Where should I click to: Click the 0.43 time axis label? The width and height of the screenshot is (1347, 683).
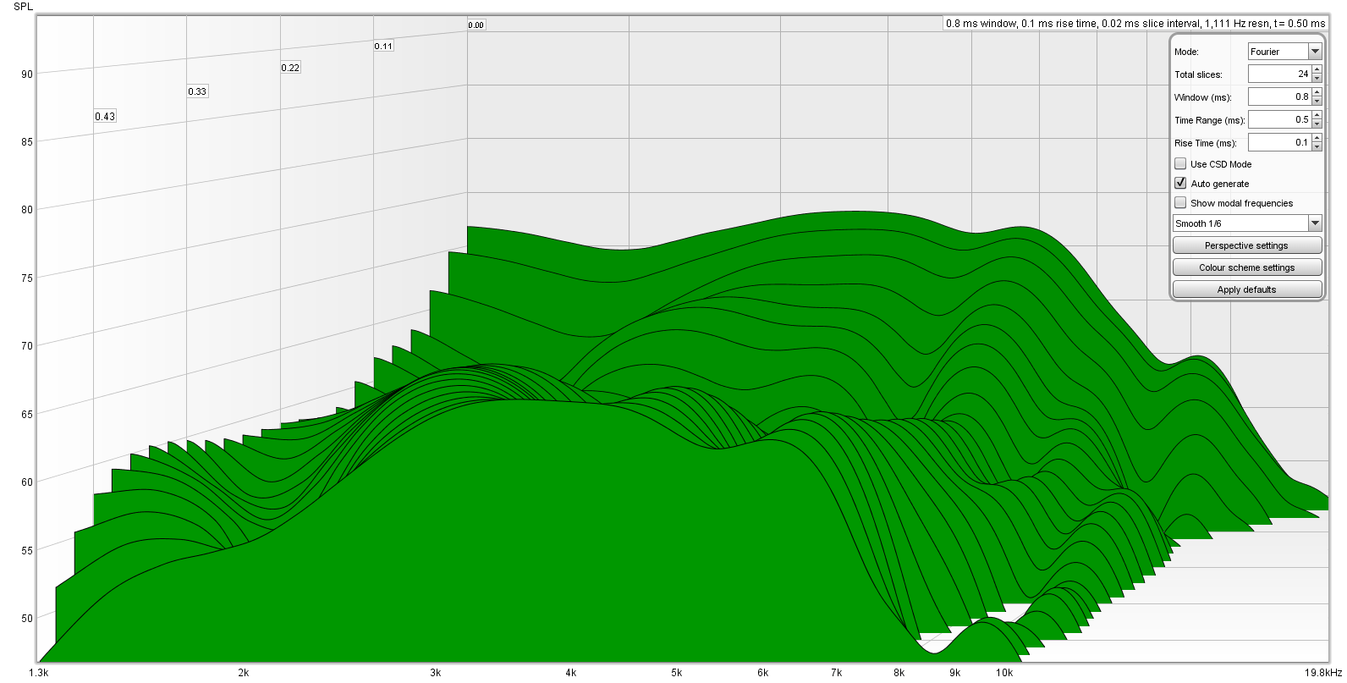105,117
